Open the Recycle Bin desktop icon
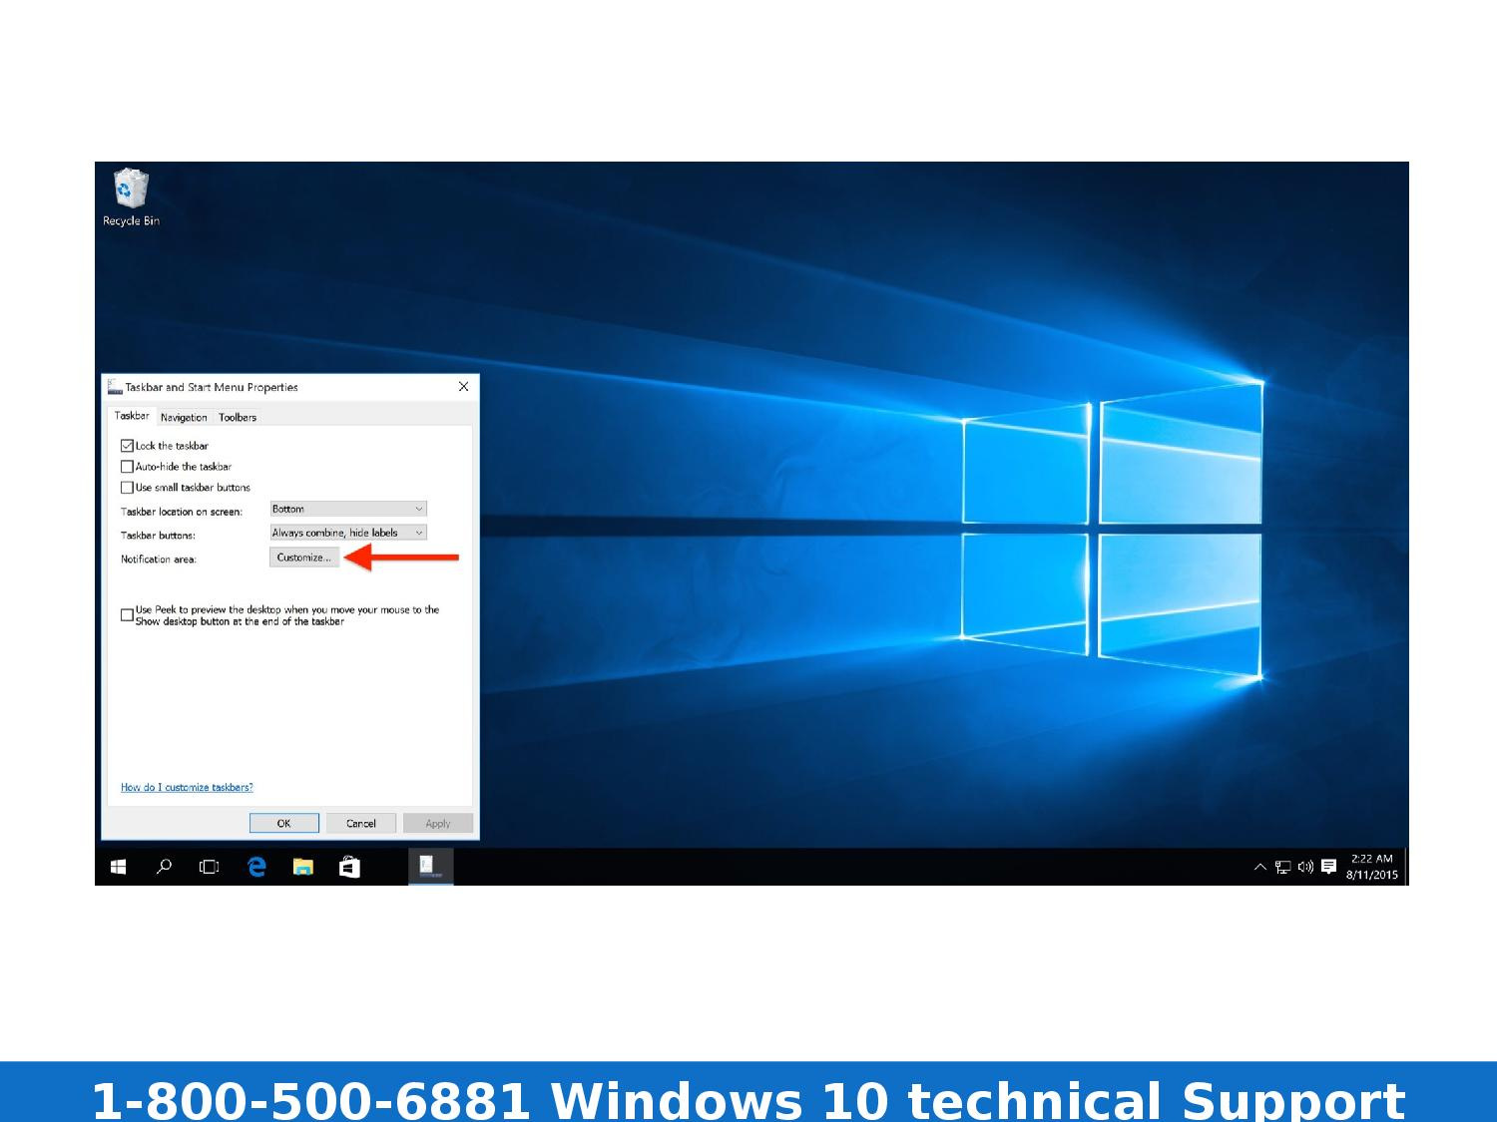The width and height of the screenshot is (1497, 1122). (x=131, y=196)
